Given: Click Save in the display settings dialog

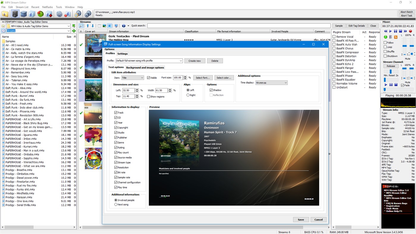Looking at the screenshot, I should click(301, 219).
